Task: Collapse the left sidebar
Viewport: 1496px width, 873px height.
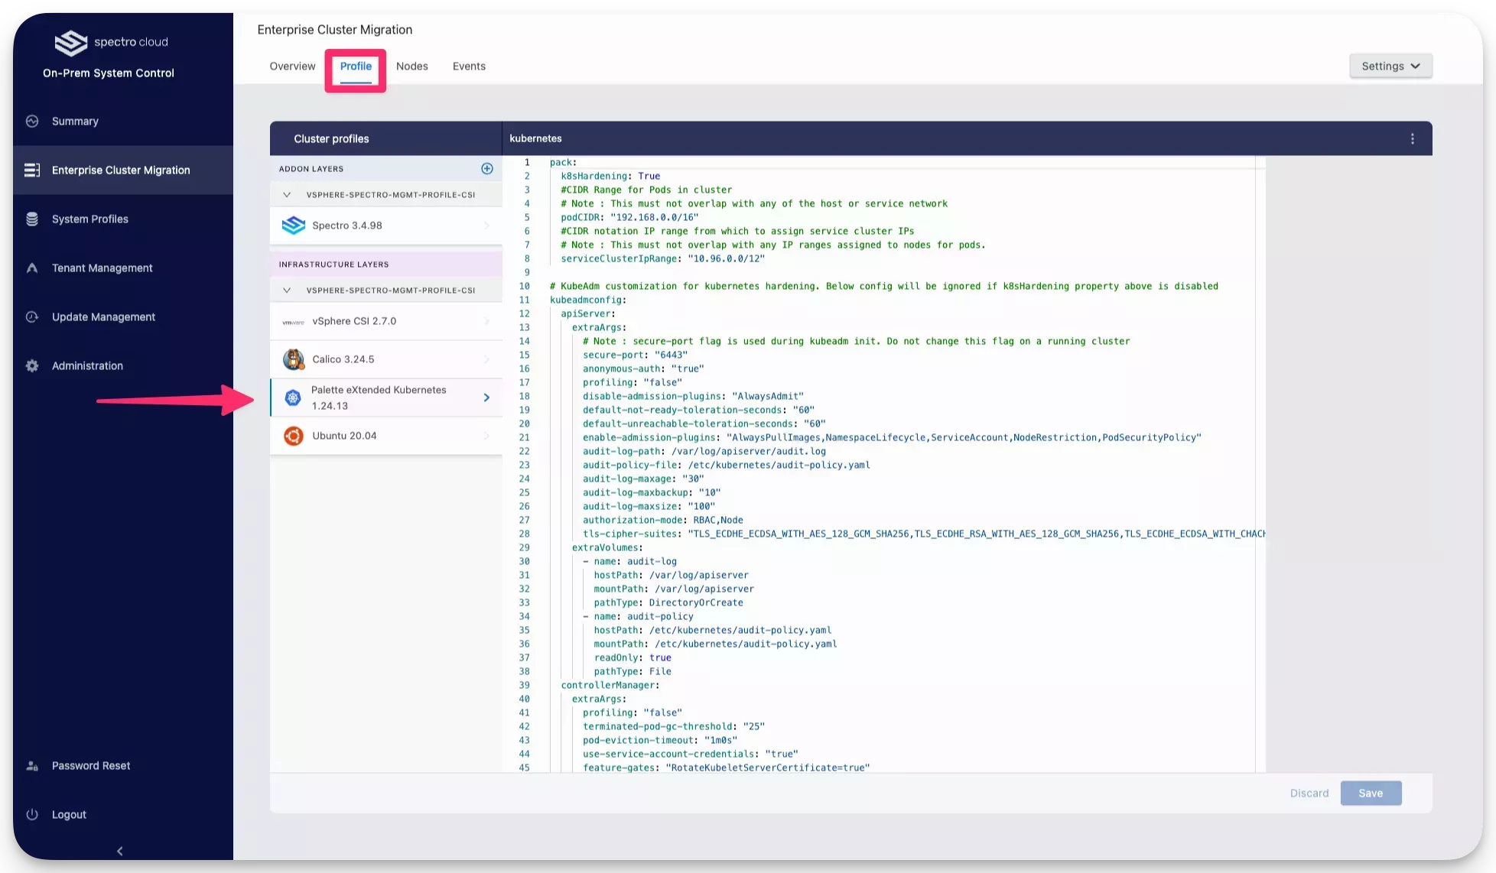Action: click(x=119, y=850)
